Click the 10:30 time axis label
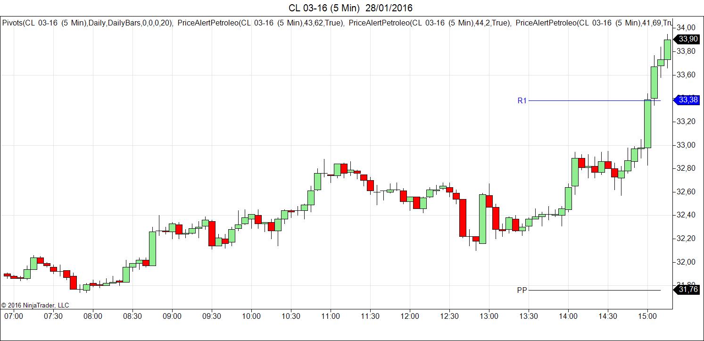This screenshot has width=704, height=341. tap(290, 316)
